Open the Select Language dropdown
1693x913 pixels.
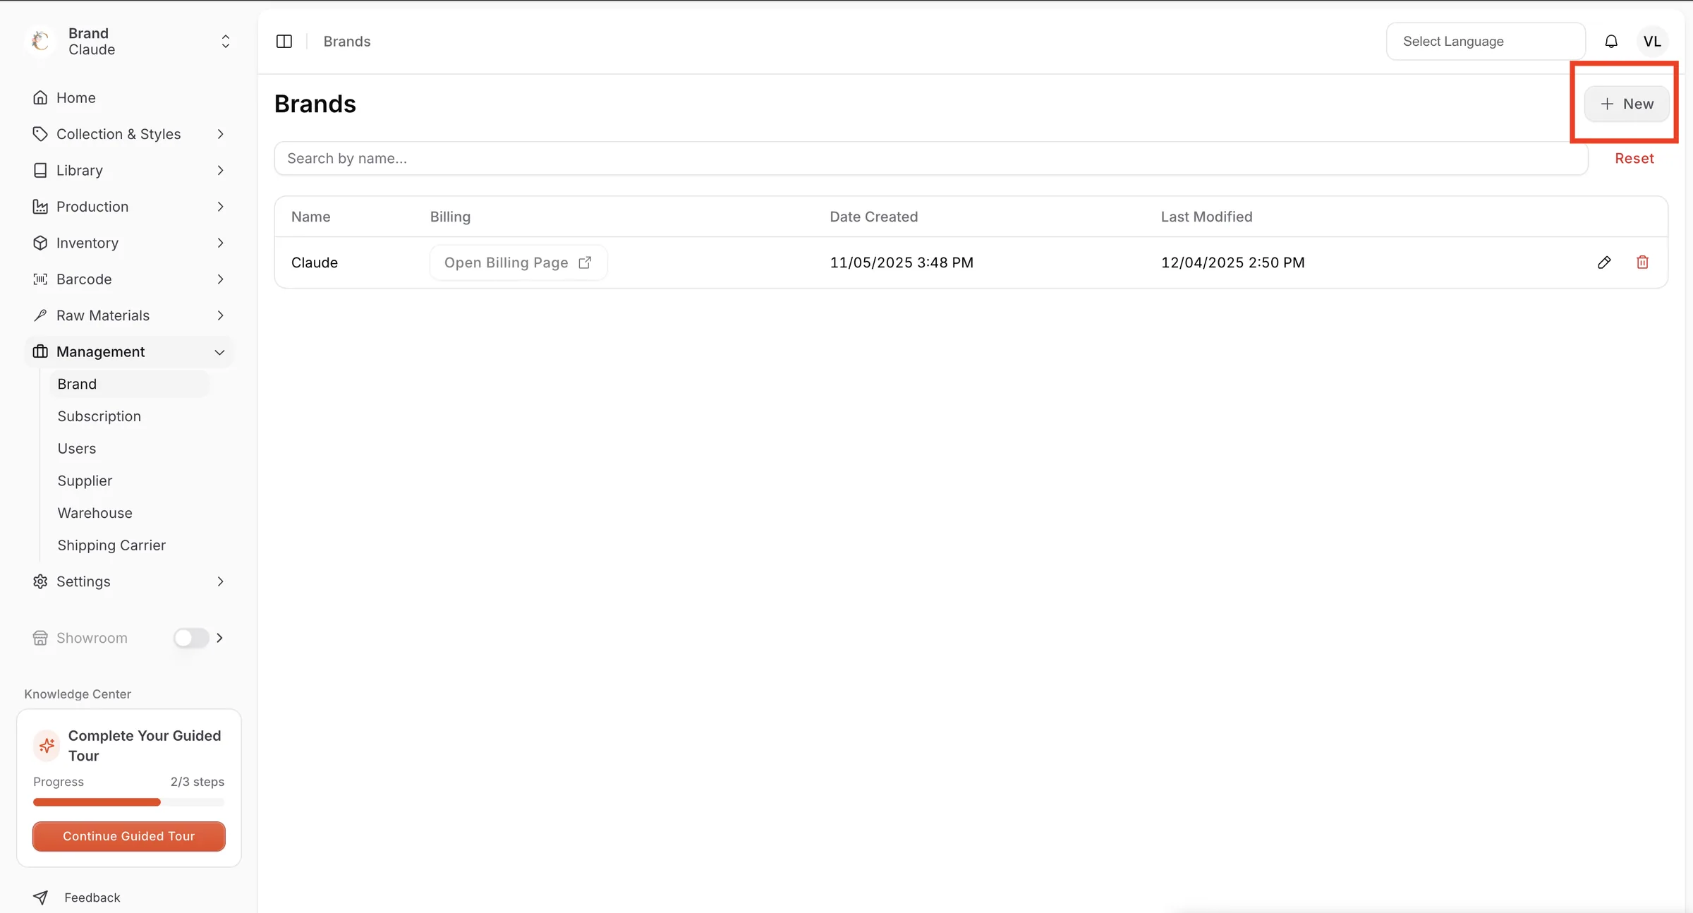(x=1486, y=42)
